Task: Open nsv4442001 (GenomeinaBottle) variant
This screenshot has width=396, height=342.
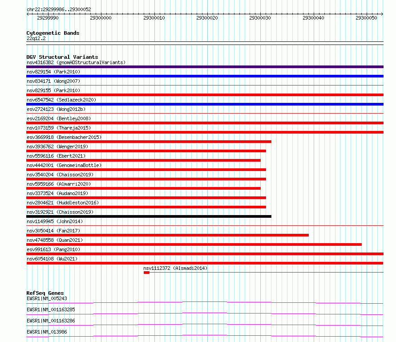Action: pos(64,165)
